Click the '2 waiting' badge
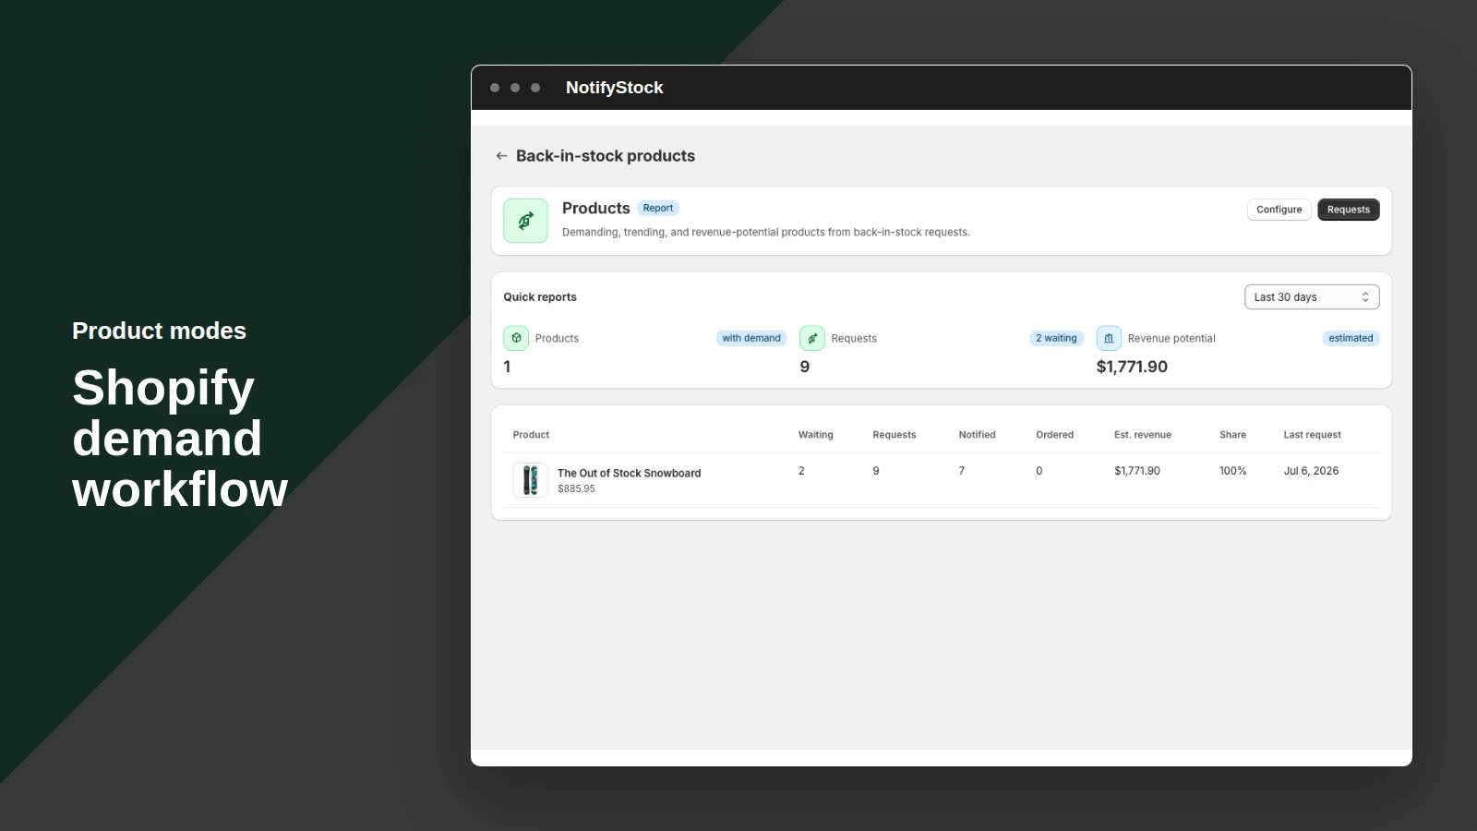Screen dimensions: 1477x831 [1056, 338]
